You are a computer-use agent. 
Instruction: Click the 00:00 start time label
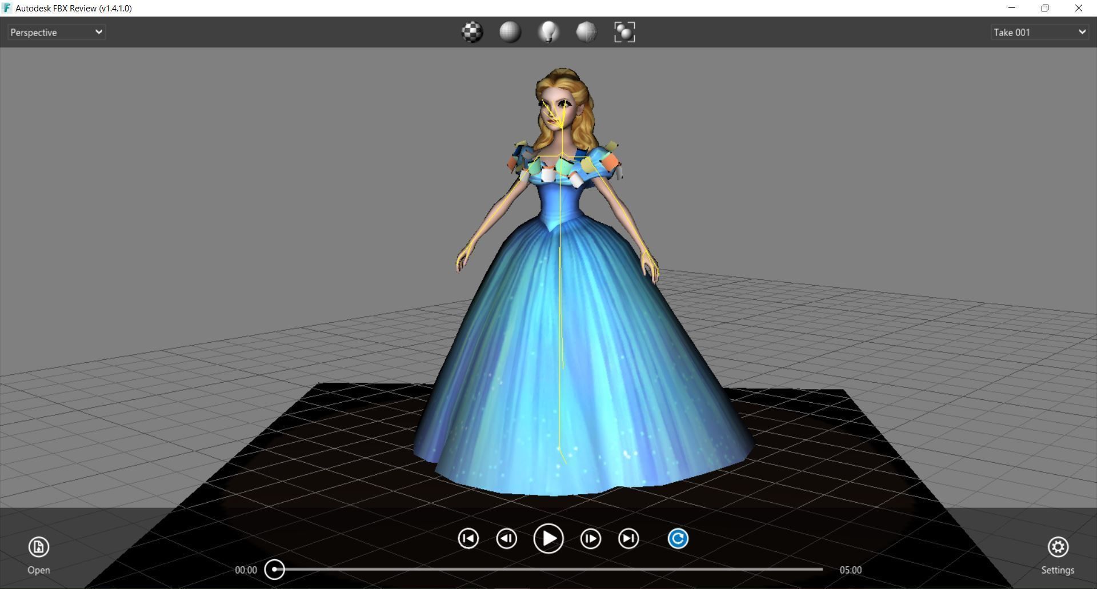pos(246,570)
